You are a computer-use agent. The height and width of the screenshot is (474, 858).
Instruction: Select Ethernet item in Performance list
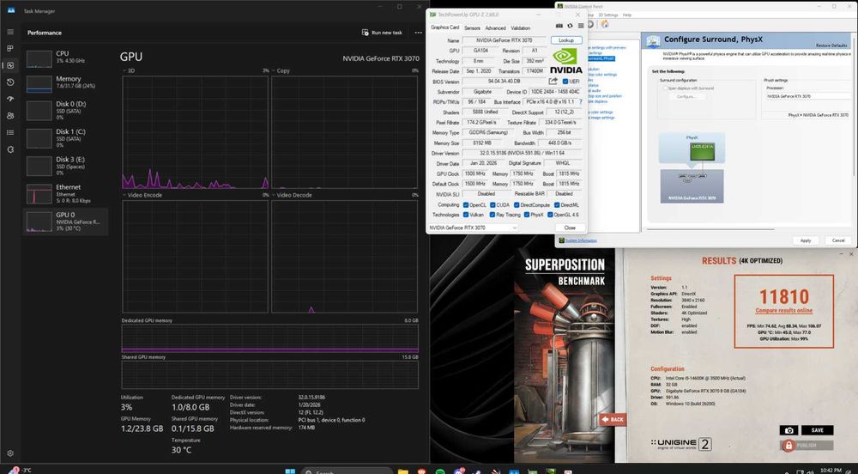[x=66, y=193]
